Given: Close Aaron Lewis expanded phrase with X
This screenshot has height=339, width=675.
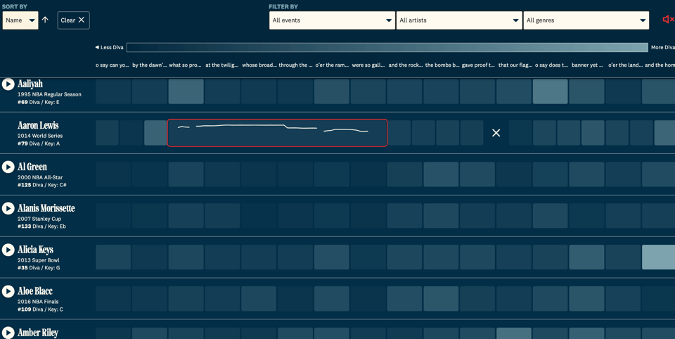Looking at the screenshot, I should click(x=496, y=133).
